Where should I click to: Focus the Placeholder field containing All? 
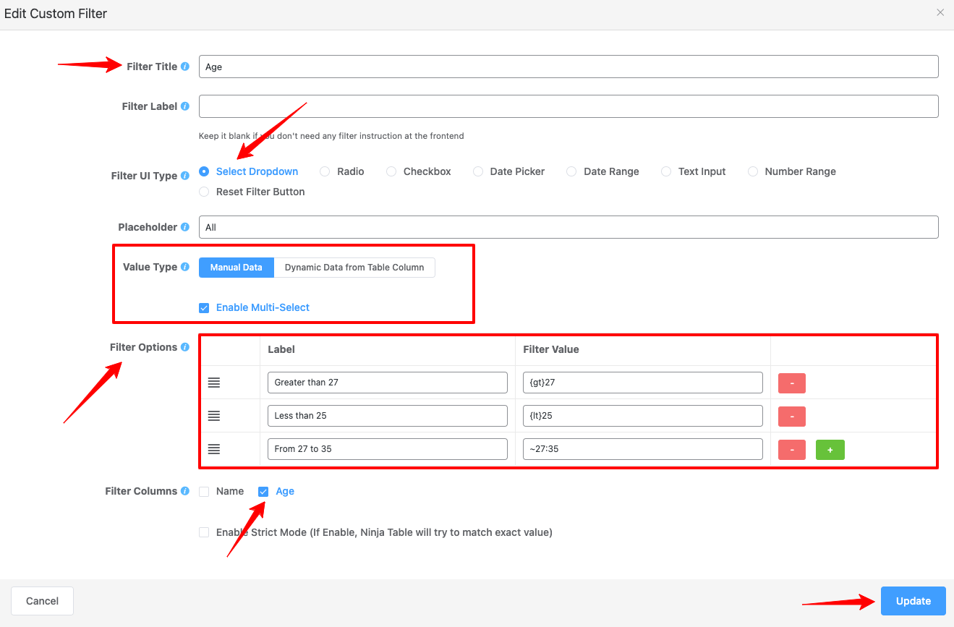(x=568, y=227)
